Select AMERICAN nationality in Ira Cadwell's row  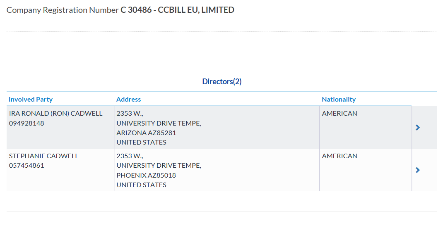[339, 113]
